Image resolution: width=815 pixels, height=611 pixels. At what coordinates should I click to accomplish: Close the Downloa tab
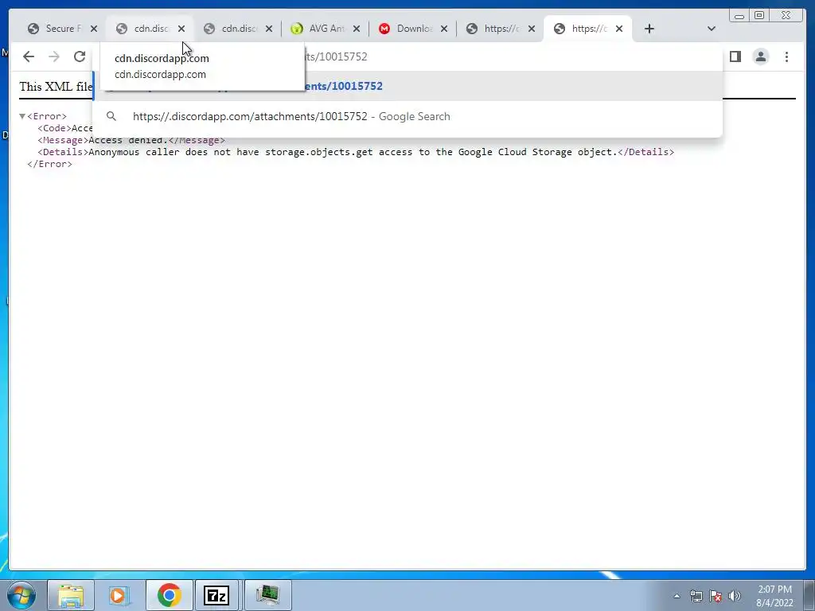point(444,29)
